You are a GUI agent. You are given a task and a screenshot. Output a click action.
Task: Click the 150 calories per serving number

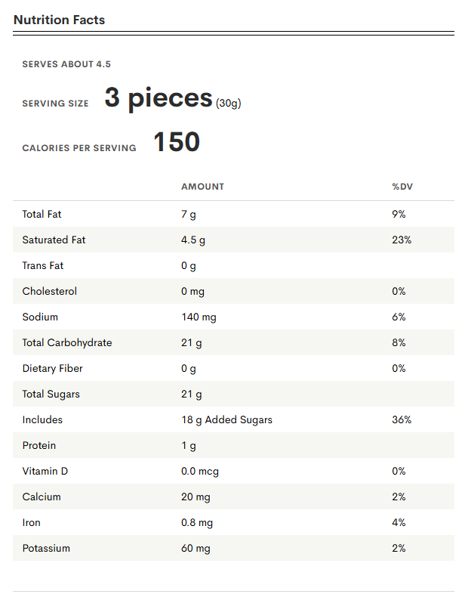[177, 142]
